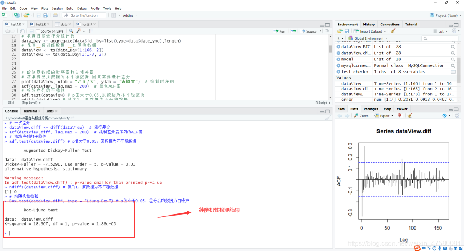Click the editor vertical scrollbar thumb

(330, 49)
